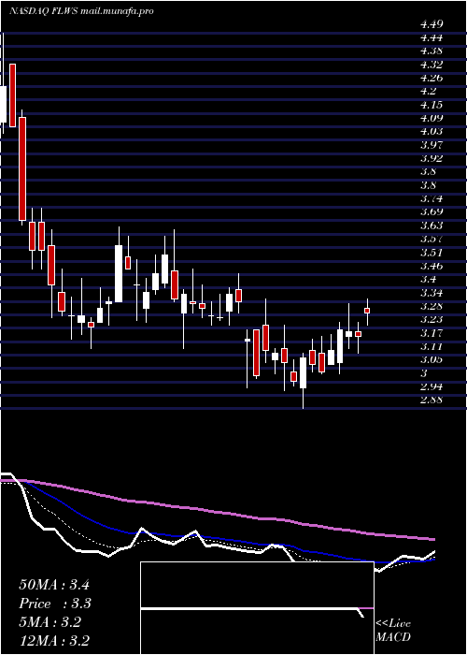Click the 3.74 price axis label
This screenshot has width=467, height=655.
click(x=432, y=198)
